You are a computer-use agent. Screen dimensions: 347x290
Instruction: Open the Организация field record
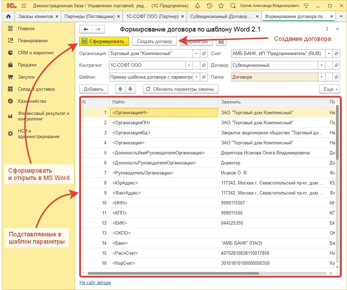pyautogui.click(x=204, y=53)
